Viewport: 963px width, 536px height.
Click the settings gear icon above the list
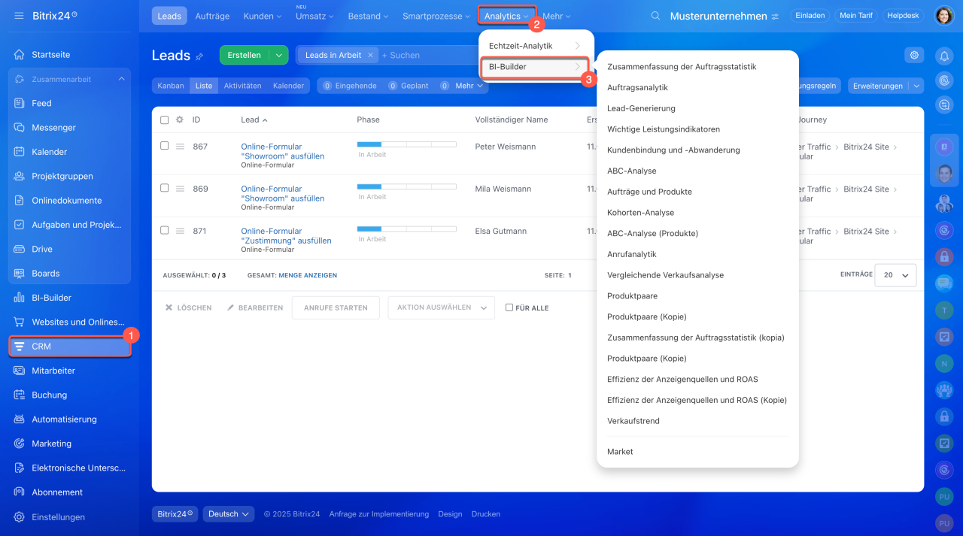[914, 55]
